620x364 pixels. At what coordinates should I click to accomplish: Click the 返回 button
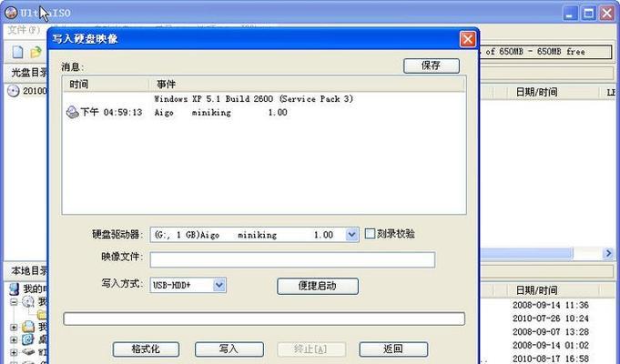pyautogui.click(x=393, y=349)
